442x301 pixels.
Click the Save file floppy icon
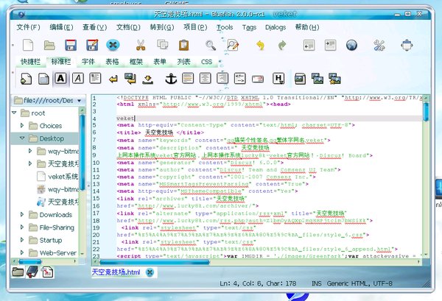71,46
